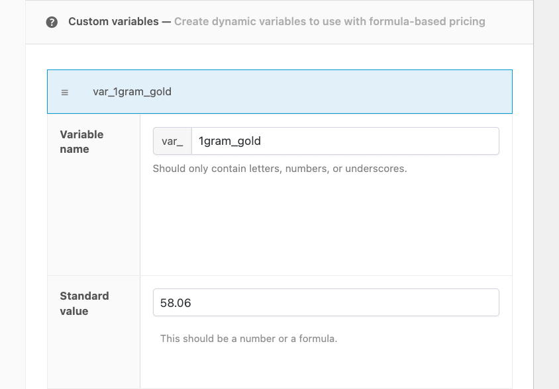Click the "Custom variables" section heading
The height and width of the screenshot is (389, 559).
pos(113,22)
